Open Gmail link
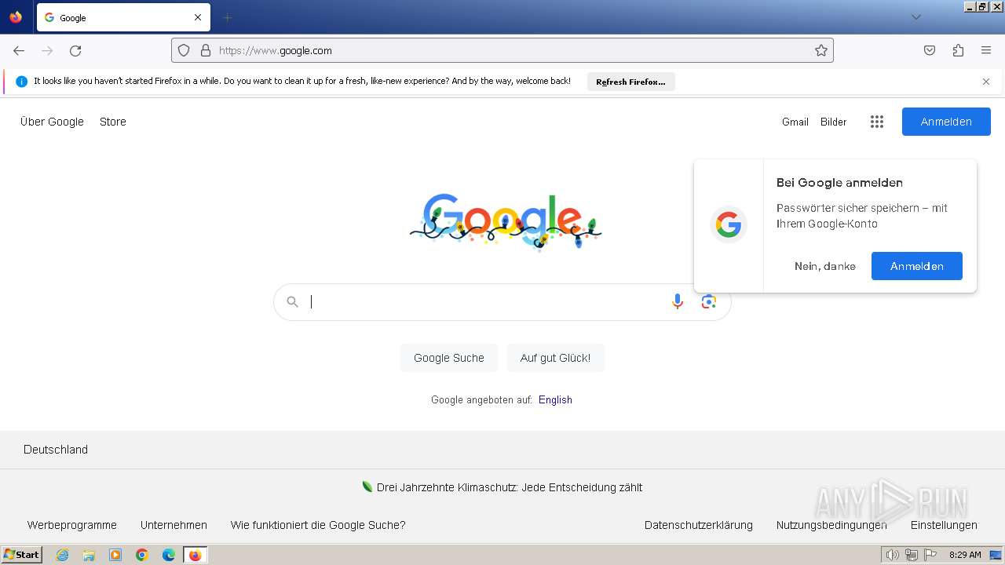Viewport: 1005px width, 565px height. click(795, 122)
